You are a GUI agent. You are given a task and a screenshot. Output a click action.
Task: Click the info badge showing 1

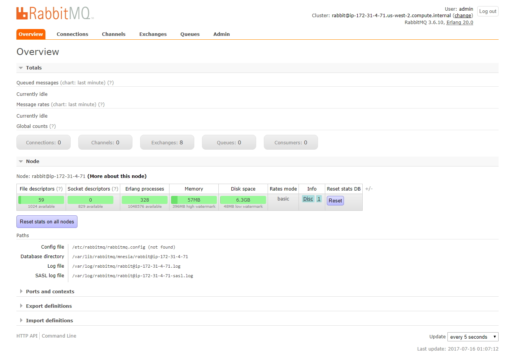coord(319,199)
